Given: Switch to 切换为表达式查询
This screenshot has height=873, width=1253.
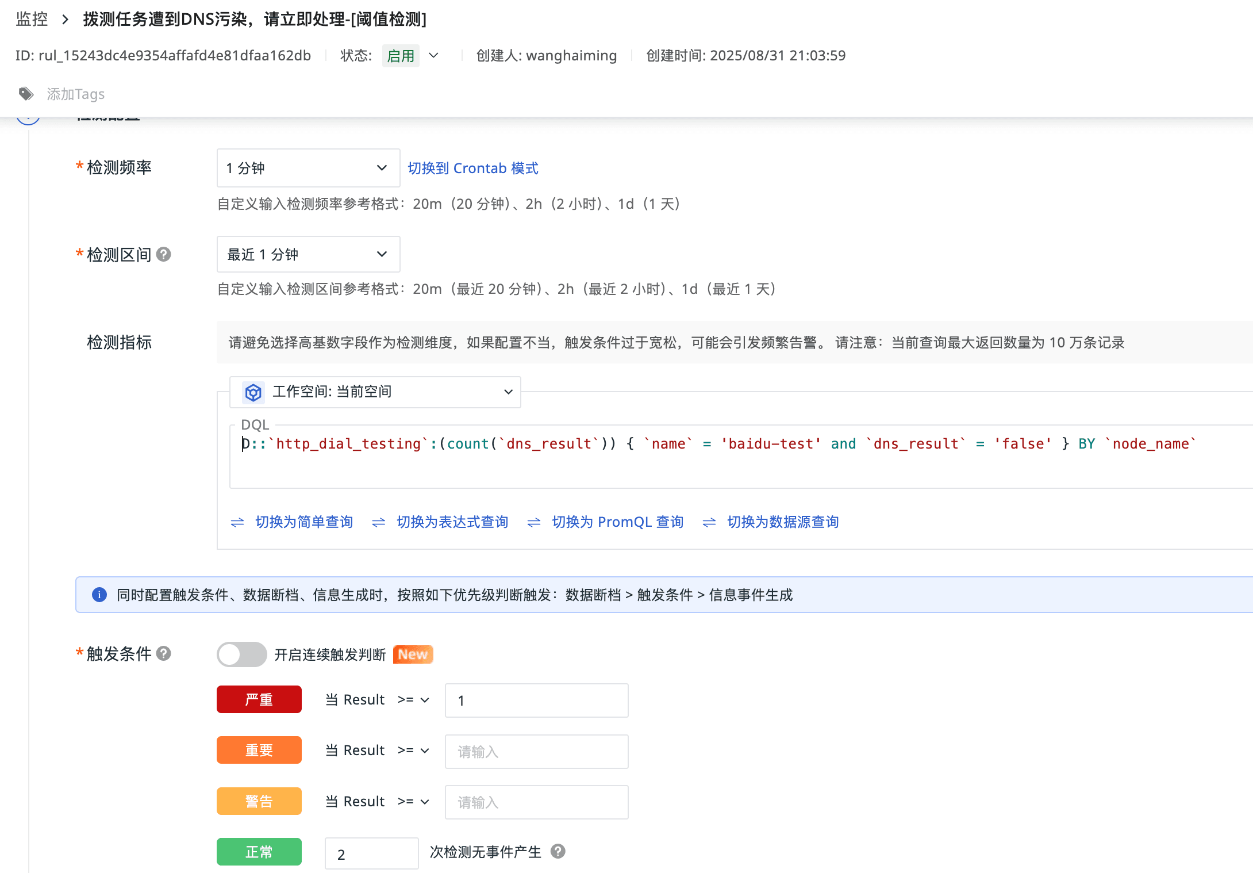Looking at the screenshot, I should tap(452, 522).
